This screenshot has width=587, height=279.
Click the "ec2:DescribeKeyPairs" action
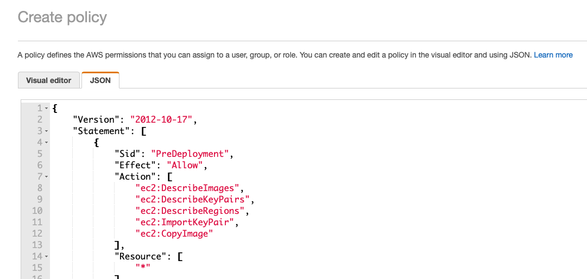pos(192,199)
